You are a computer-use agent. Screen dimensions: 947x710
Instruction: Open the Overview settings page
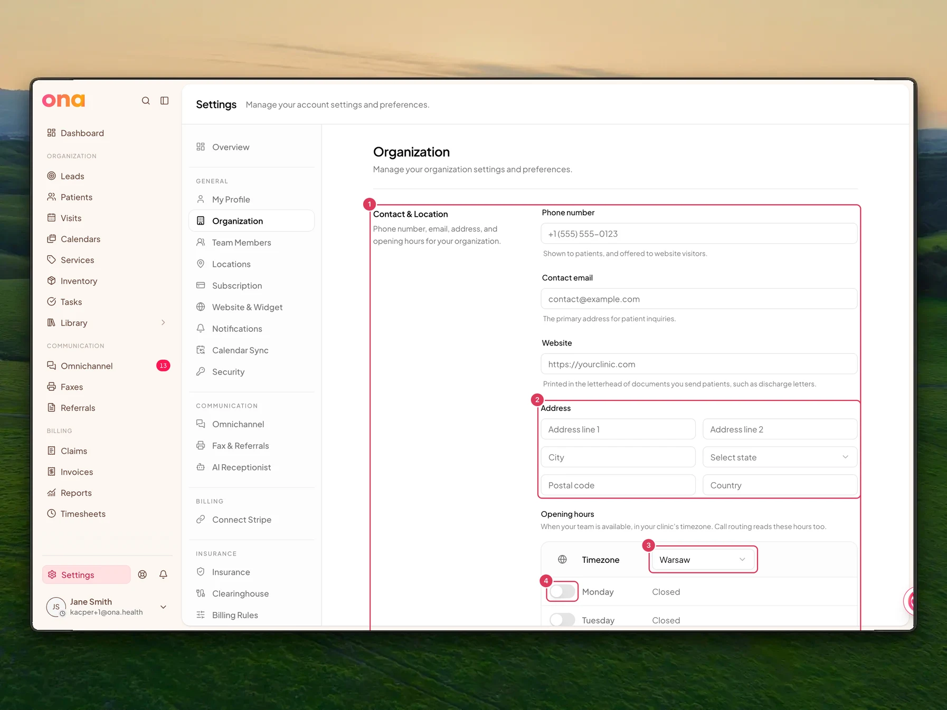coord(251,147)
